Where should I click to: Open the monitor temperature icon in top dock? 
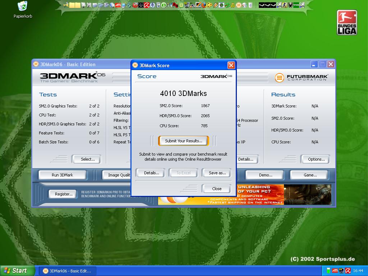tap(187, 5)
